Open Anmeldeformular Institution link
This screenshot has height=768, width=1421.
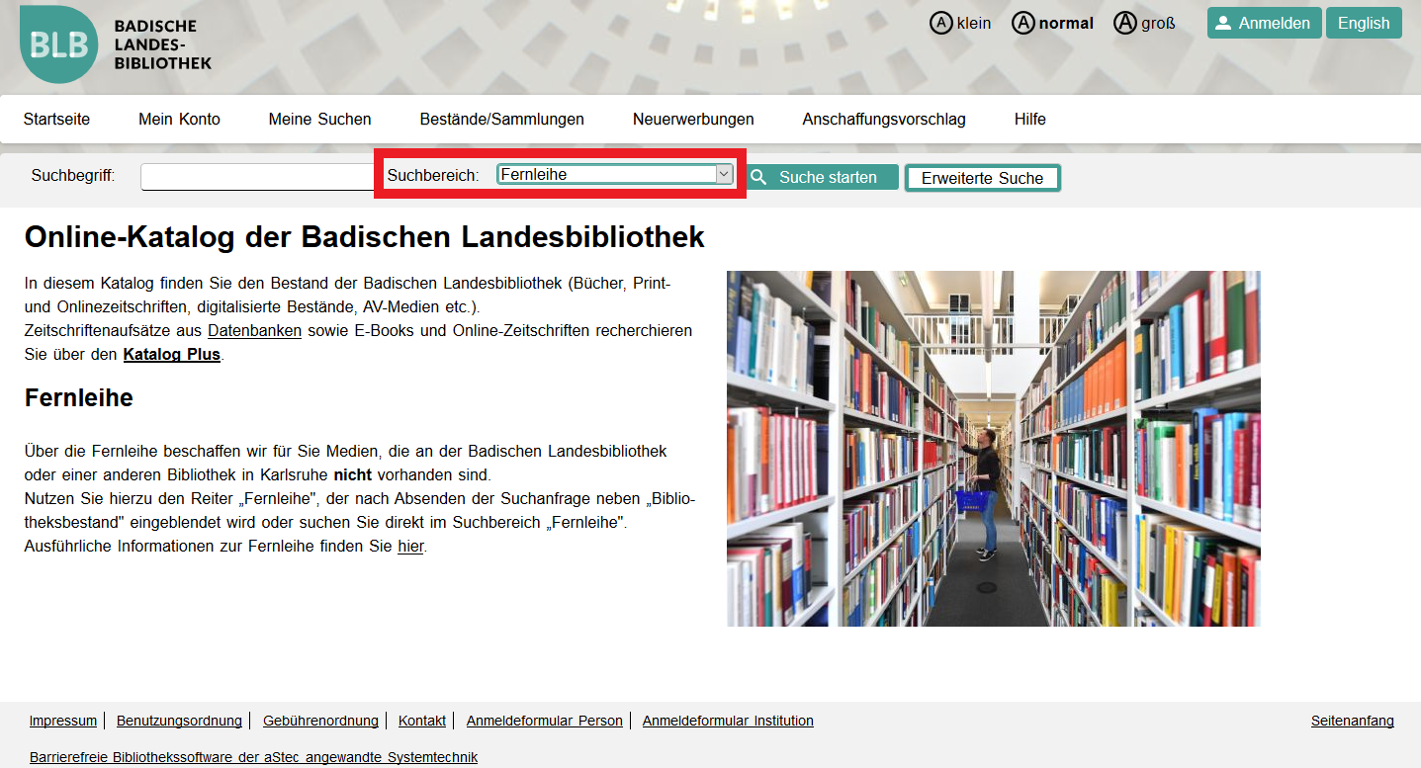[728, 721]
